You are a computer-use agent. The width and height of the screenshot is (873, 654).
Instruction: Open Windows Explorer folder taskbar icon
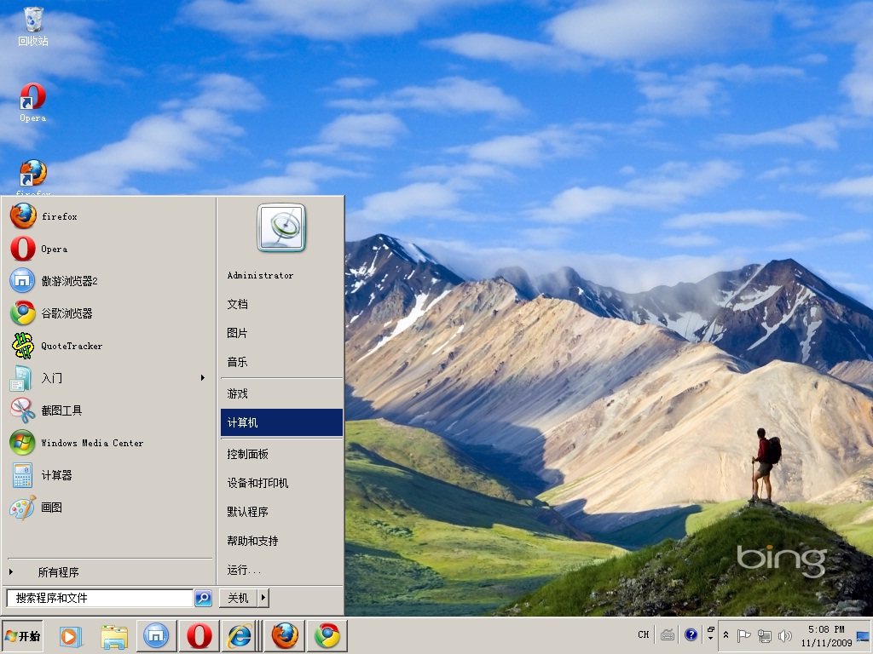(114, 636)
